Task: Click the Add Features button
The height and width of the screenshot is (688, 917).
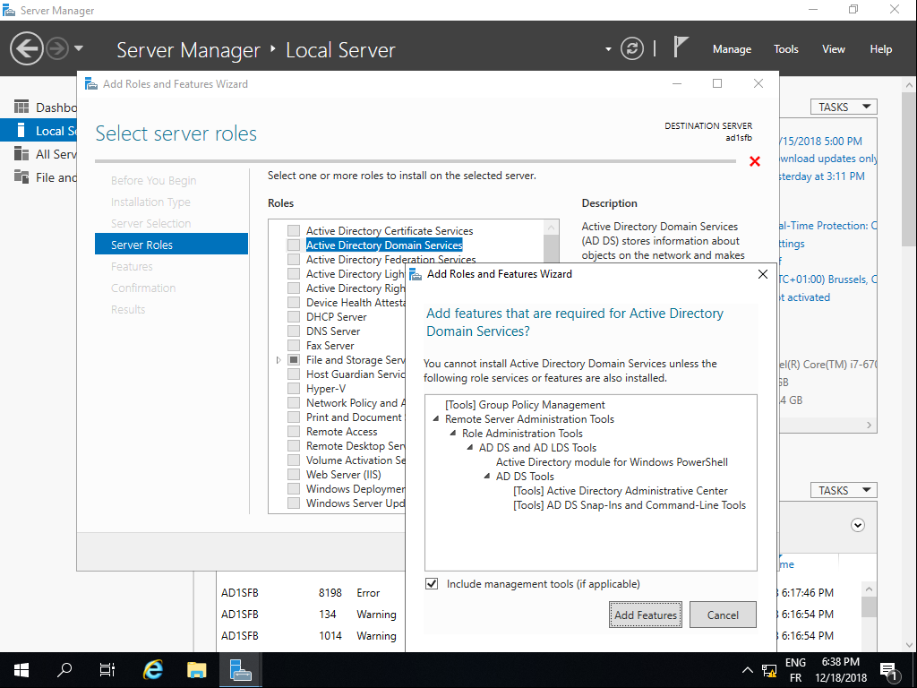Action: pos(646,615)
